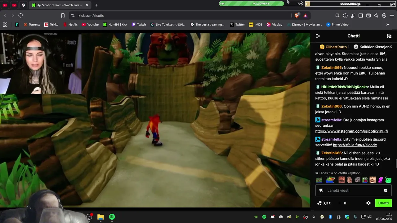Send the chat message with Chatti button
Screen dimensions: 397x223
point(383,203)
